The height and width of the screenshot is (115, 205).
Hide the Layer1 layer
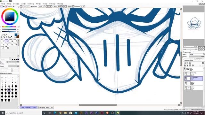186,87
